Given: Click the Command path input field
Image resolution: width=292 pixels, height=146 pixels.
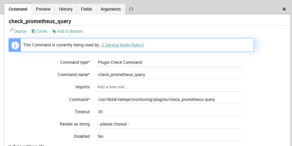Looking at the screenshot, I should pyautogui.click(x=169, y=100).
